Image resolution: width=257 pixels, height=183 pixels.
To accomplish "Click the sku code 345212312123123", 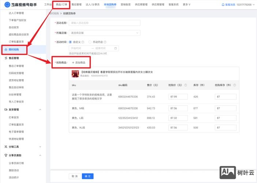I will pos(128,128).
